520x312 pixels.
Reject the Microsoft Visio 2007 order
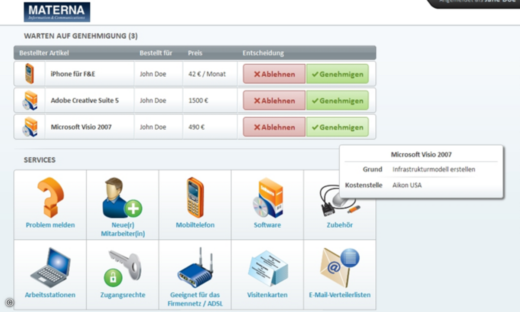click(x=274, y=127)
